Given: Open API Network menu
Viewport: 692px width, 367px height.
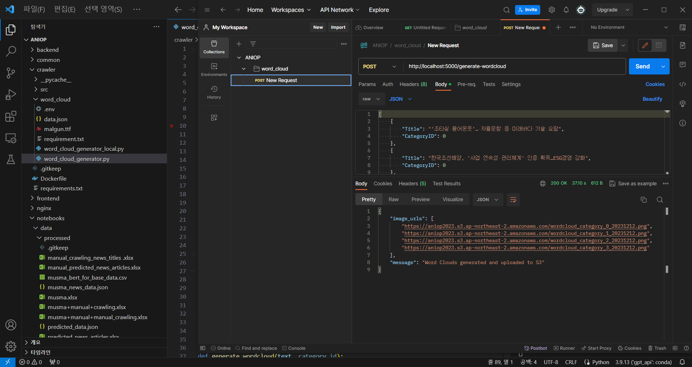Looking at the screenshot, I should pyautogui.click(x=340, y=10).
